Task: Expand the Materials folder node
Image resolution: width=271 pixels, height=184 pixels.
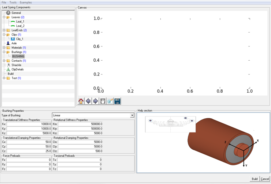Action: coord(4,47)
